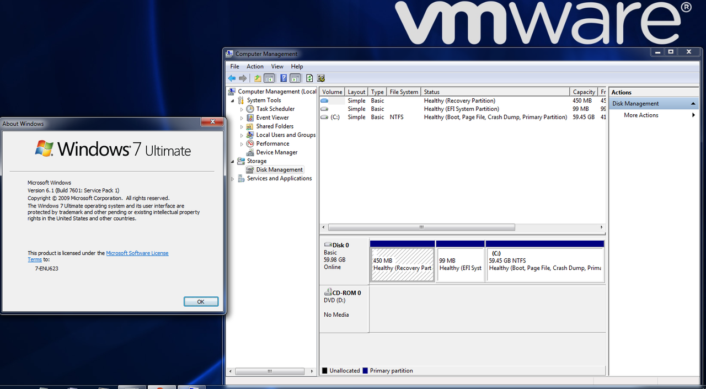706x389 pixels.
Task: Select the blue Recovery Partition volume icon
Action: pyautogui.click(x=324, y=100)
